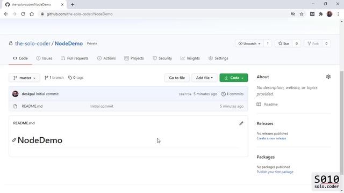Viewport: 344px width, 193px height.
Task: Open README.md row's Initial commit message
Action: pyautogui.click(x=102, y=106)
